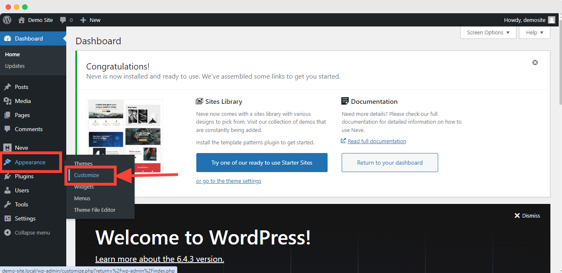Open the Comments menu item
Image resolution: width=562 pixels, height=273 pixels.
click(x=33, y=129)
